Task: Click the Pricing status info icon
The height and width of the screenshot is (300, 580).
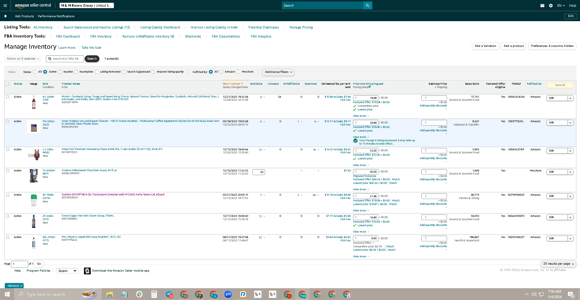Action: [370, 87]
